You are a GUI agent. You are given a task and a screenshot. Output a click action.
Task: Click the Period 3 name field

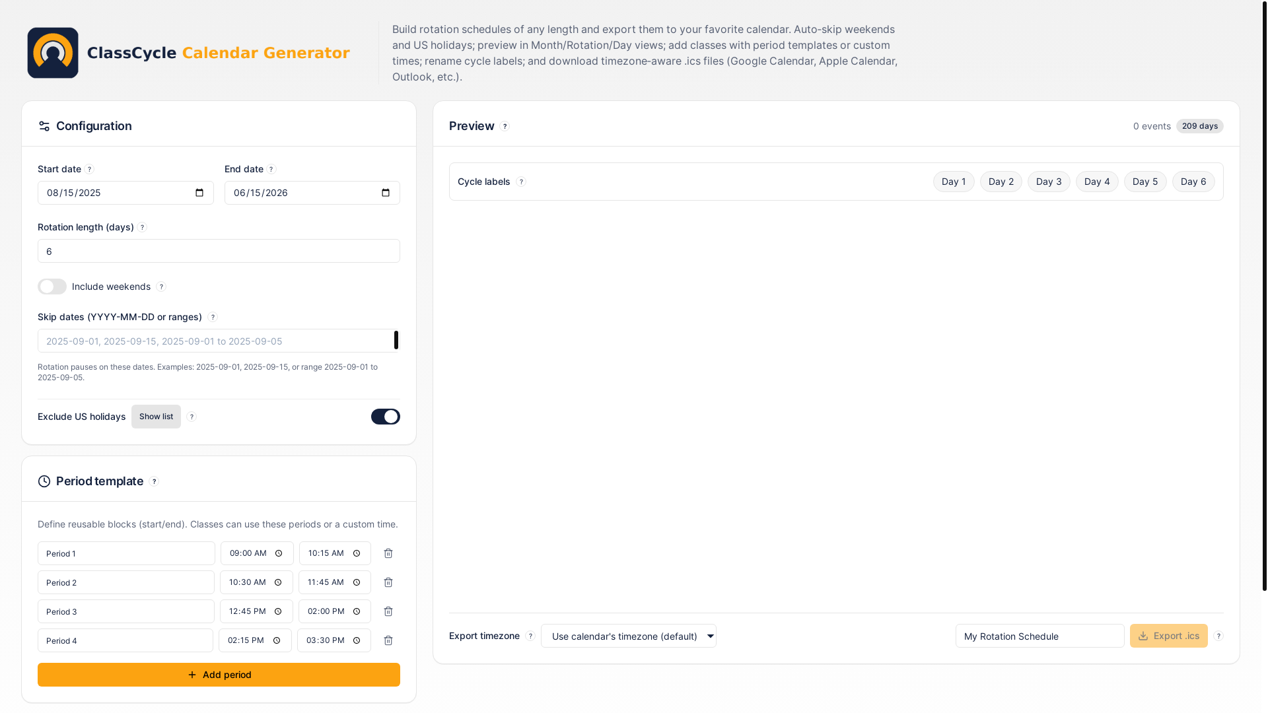point(126,611)
